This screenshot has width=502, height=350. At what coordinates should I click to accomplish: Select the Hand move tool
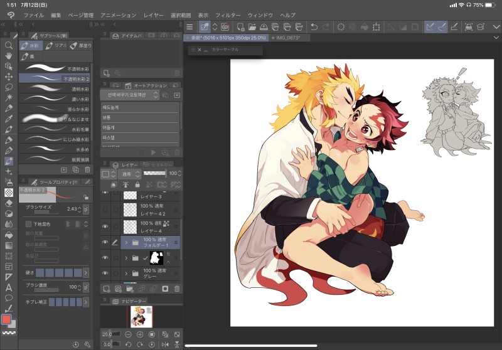(9, 56)
